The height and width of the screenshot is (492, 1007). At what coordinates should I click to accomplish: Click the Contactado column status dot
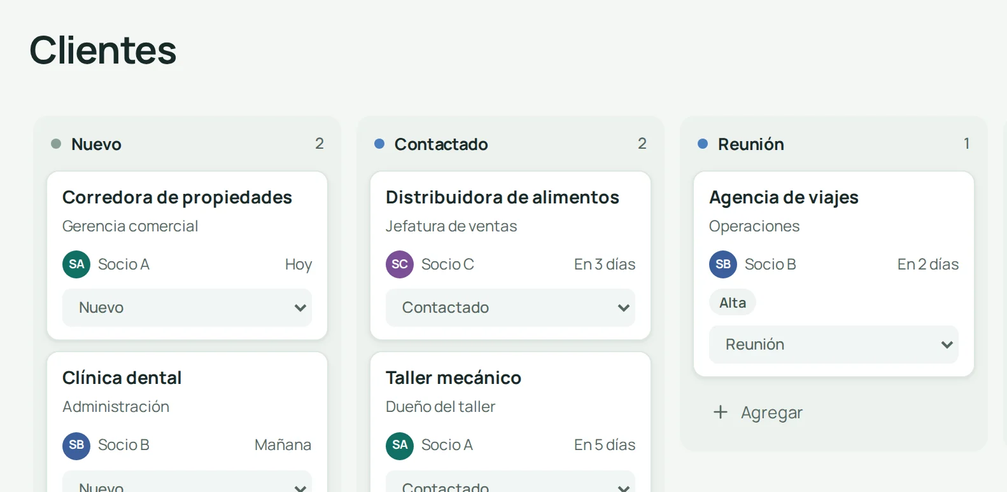click(379, 144)
